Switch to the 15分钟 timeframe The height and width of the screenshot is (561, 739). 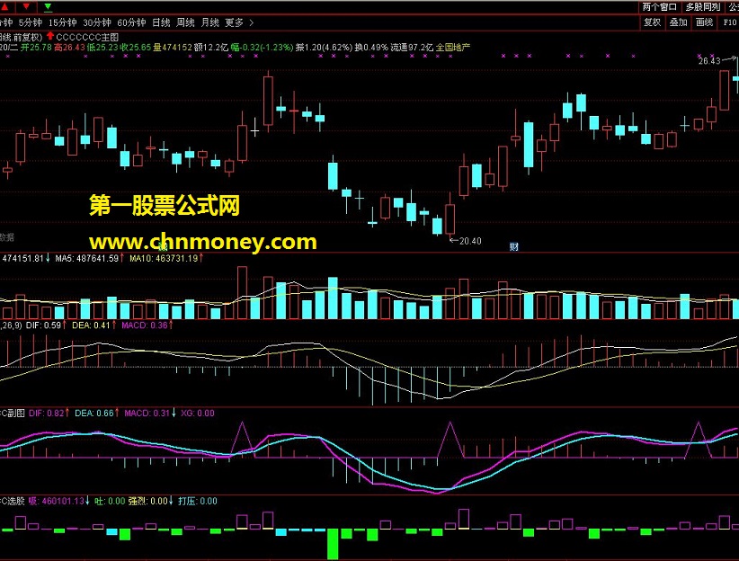pos(63,22)
